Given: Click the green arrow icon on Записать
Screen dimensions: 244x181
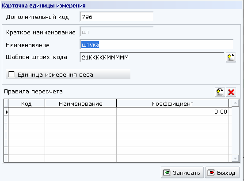Looking at the screenshot, I should [167, 173].
